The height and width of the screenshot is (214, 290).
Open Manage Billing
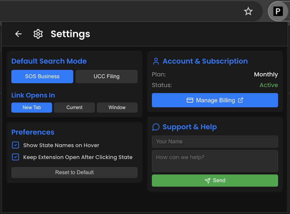pyautogui.click(x=215, y=100)
